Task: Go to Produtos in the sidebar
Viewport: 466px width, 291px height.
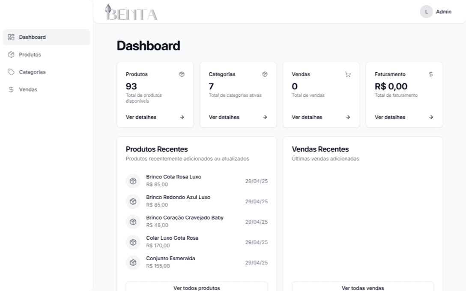Action: tap(30, 55)
